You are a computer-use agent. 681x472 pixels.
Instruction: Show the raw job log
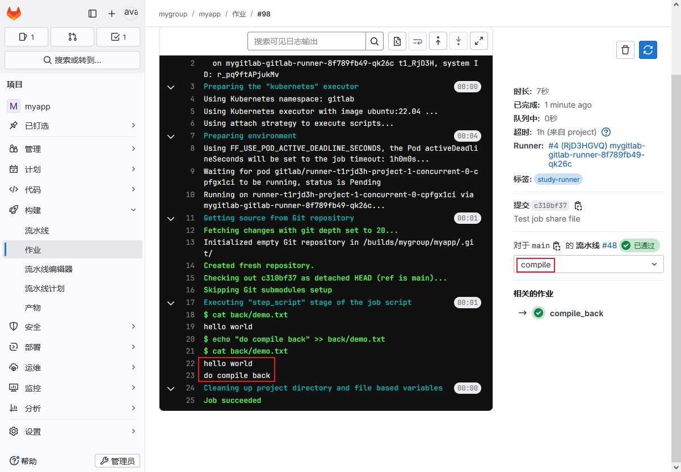pos(397,41)
